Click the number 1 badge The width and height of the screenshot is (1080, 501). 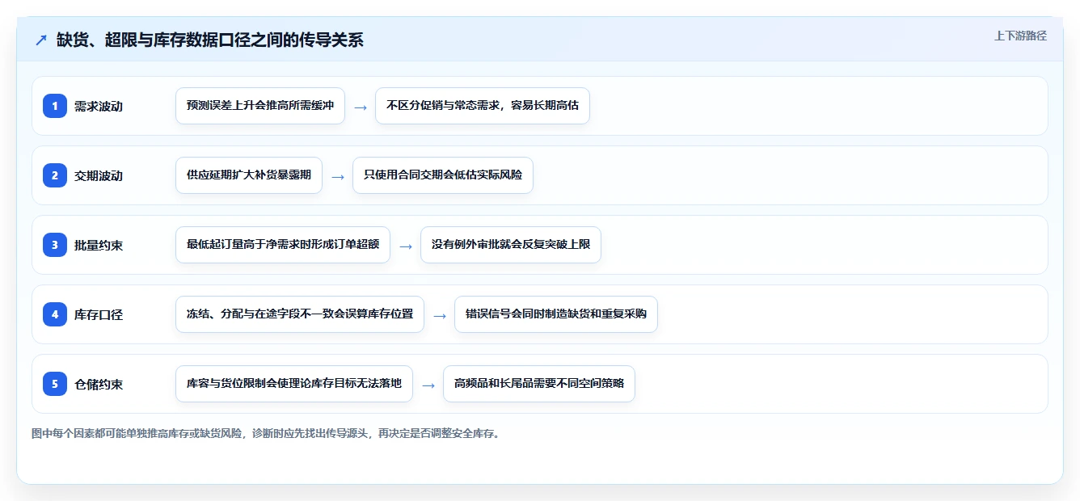tap(55, 106)
